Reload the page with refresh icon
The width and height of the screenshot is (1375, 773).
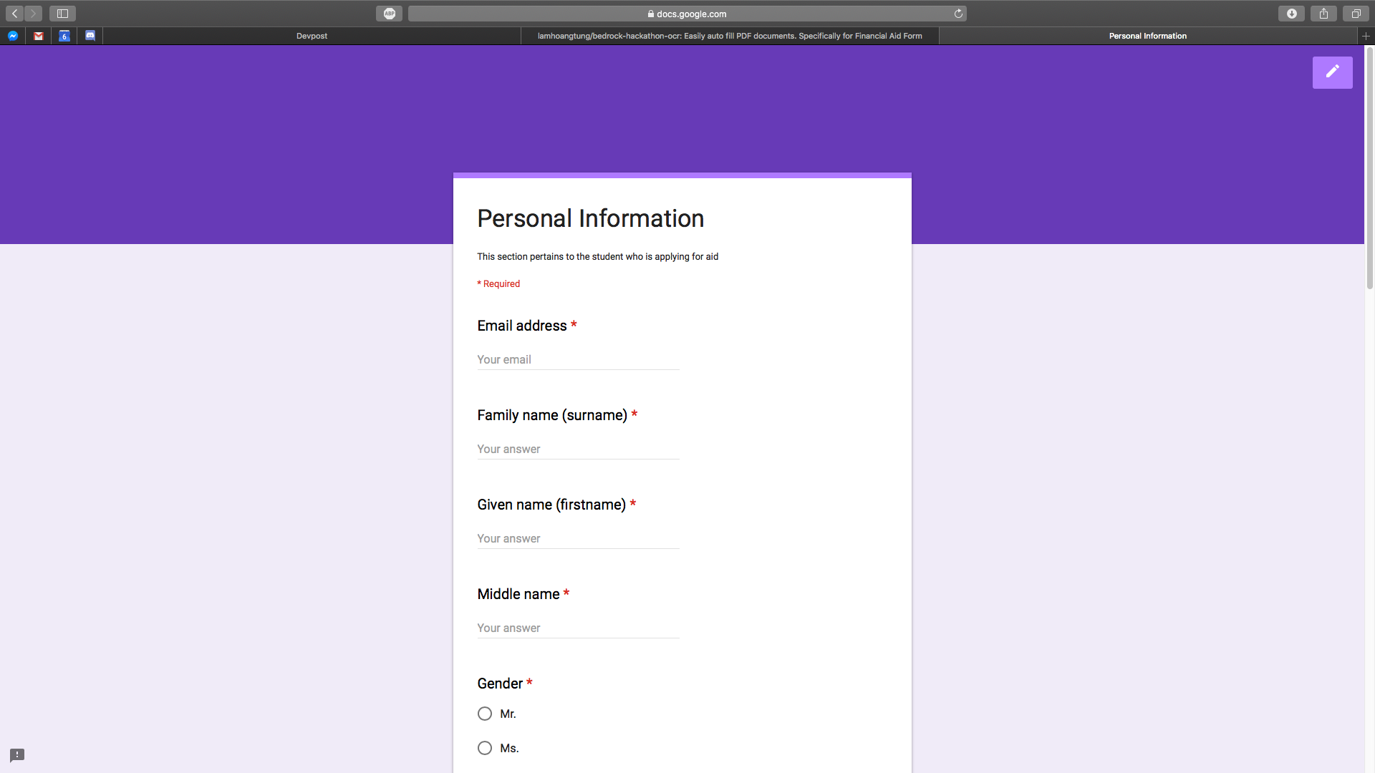tap(958, 14)
